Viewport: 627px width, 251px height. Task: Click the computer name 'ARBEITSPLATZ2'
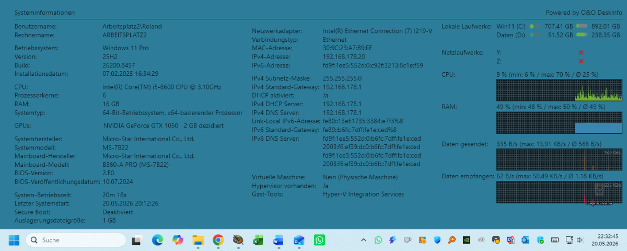(124, 35)
